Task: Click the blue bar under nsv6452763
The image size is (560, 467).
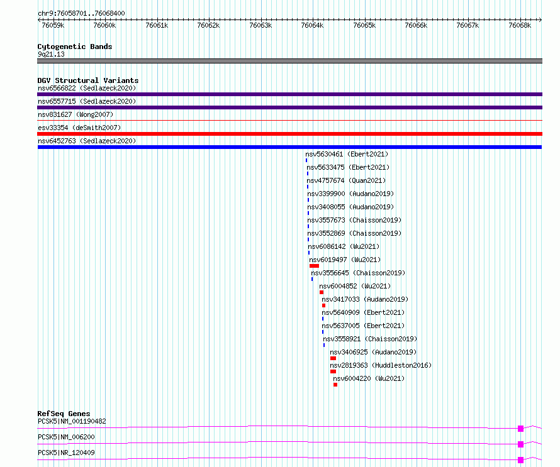Action: click(289, 147)
